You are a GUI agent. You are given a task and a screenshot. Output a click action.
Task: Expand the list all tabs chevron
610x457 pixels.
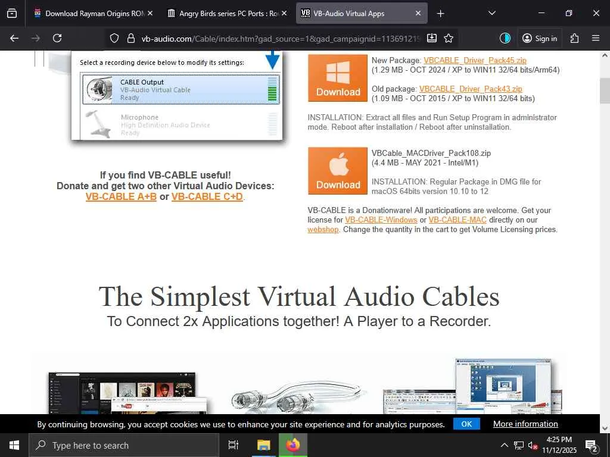point(491,13)
